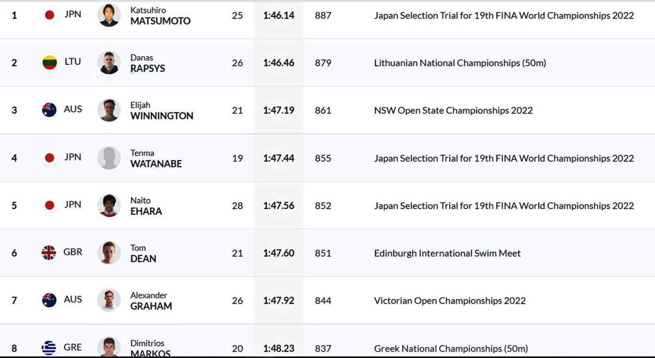Click the Australia flag beside Elijah Winnington

tap(50, 110)
